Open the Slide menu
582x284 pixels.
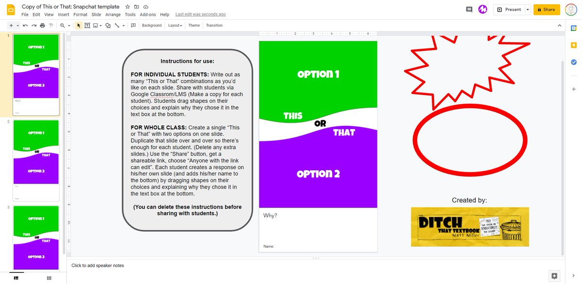tap(97, 15)
